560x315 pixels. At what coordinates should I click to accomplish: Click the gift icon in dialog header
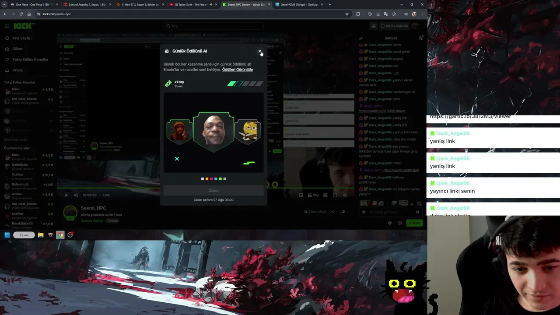(167, 51)
